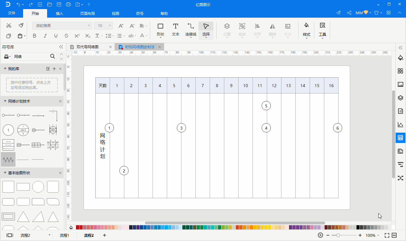406x241 pixels.
Task: Toggle Strikethrough formatting
Action: coord(67,36)
